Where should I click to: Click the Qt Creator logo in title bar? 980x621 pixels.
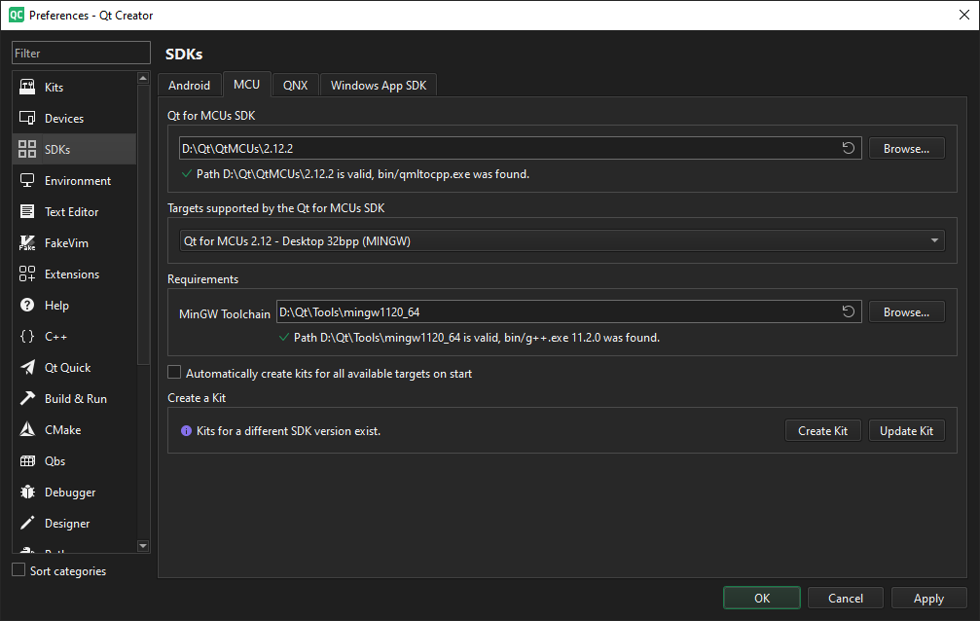click(17, 15)
